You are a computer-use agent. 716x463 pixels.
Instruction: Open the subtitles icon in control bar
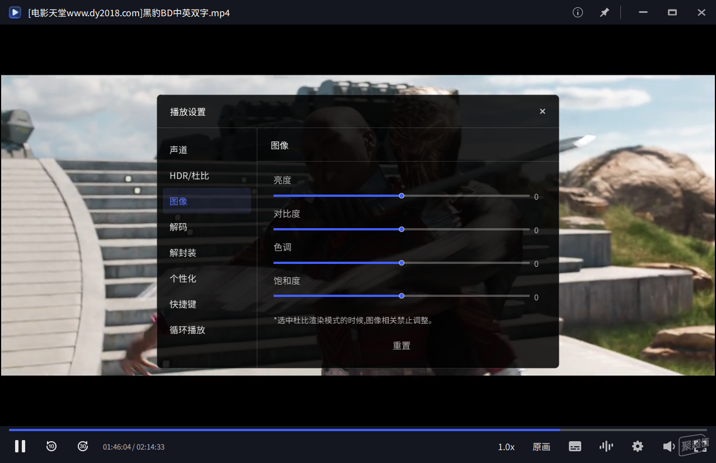[x=575, y=446]
